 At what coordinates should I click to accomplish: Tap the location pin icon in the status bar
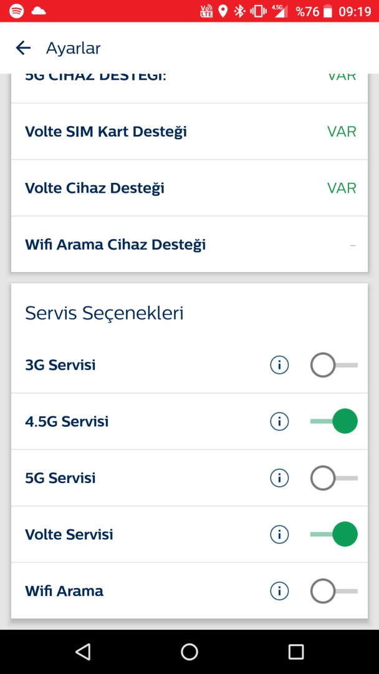pyautogui.click(x=224, y=11)
